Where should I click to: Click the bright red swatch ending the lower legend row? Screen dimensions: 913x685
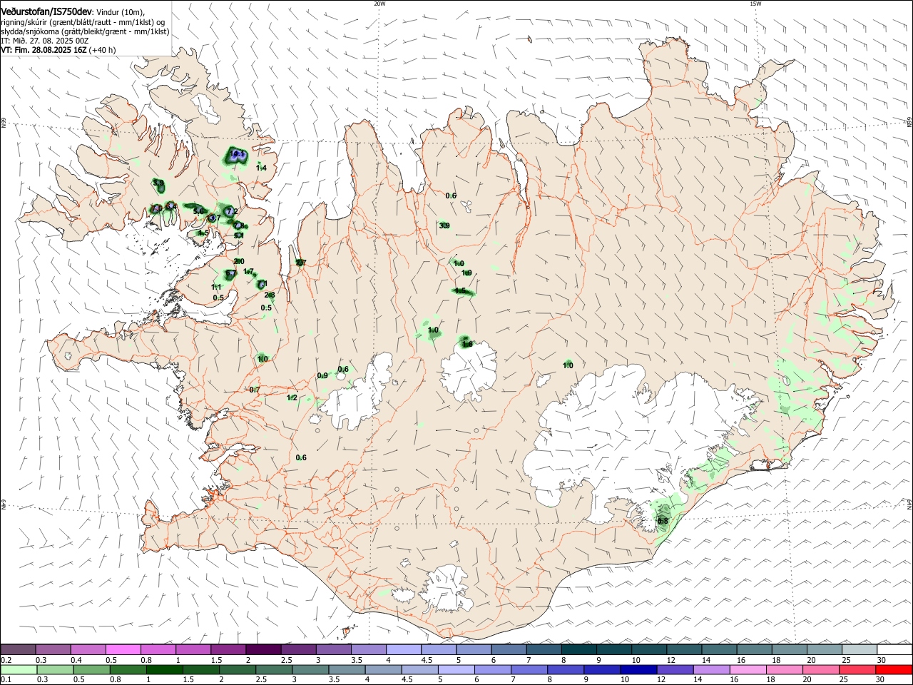(x=894, y=670)
